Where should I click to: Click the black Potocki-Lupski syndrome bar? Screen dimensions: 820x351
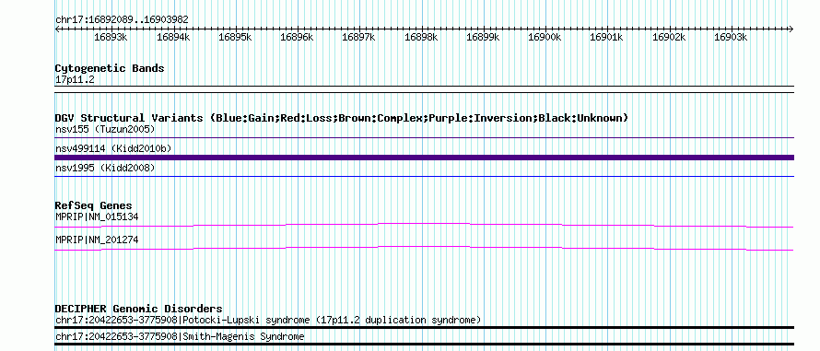click(424, 328)
